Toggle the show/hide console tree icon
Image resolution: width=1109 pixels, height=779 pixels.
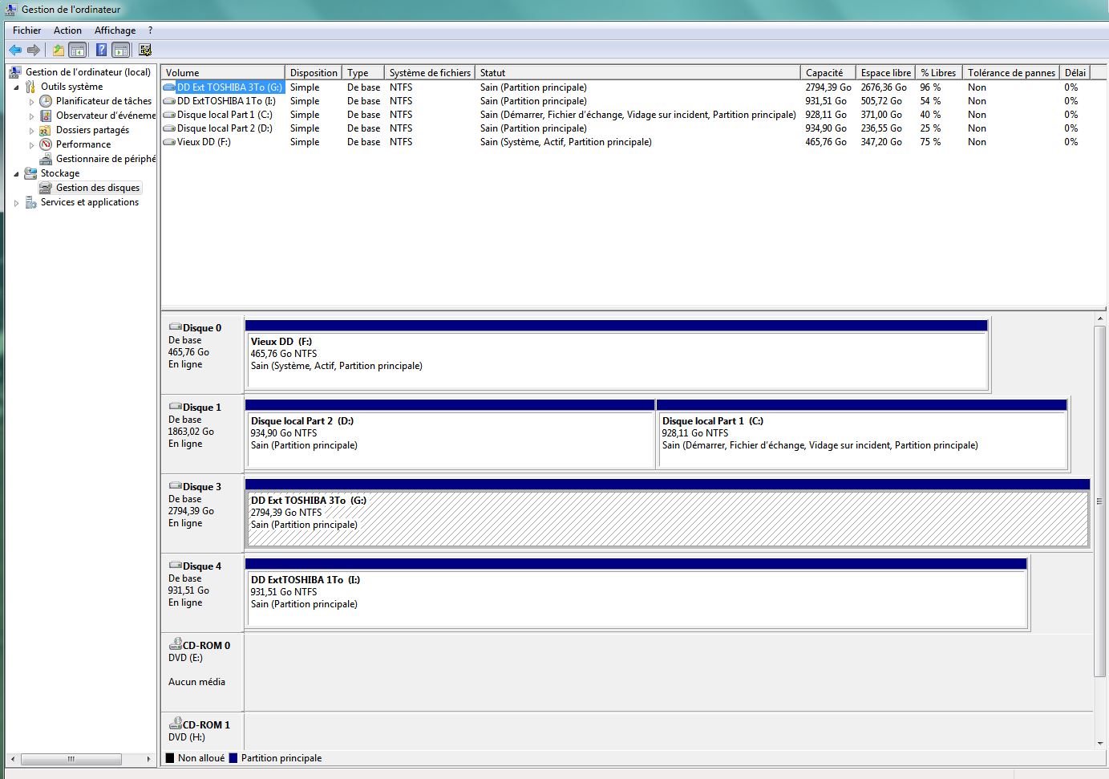tap(78, 50)
